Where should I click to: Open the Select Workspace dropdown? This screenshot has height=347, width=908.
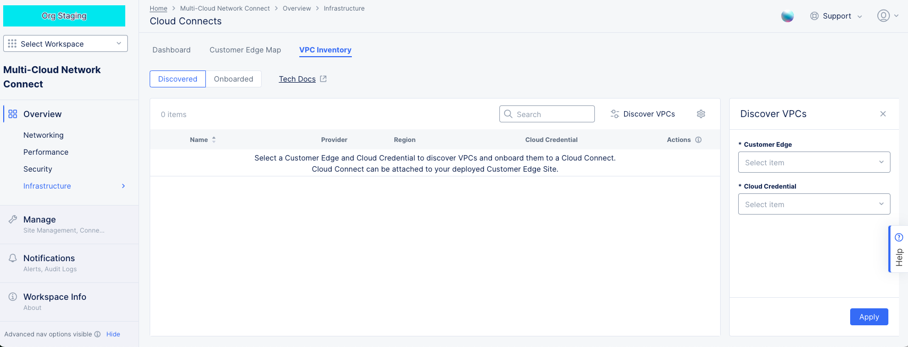pos(65,43)
